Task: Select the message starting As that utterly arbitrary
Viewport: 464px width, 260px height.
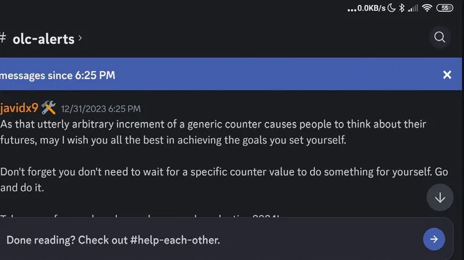Action: pyautogui.click(x=213, y=132)
